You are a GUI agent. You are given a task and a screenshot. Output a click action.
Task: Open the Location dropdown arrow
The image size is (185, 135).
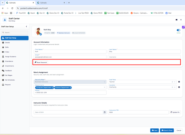175,87
